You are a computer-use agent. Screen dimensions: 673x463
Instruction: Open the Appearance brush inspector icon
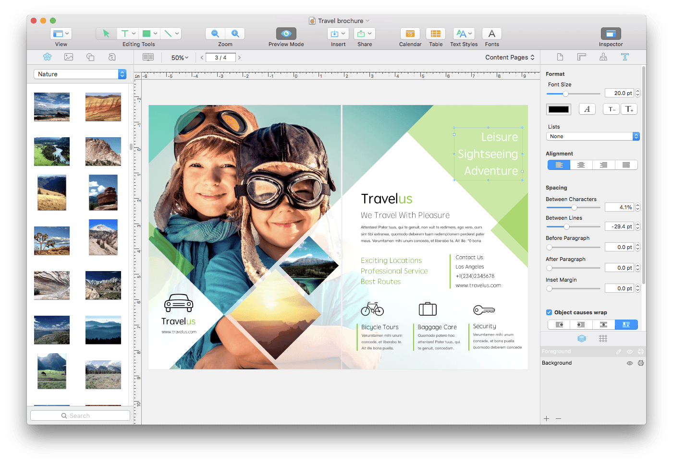[603, 57]
